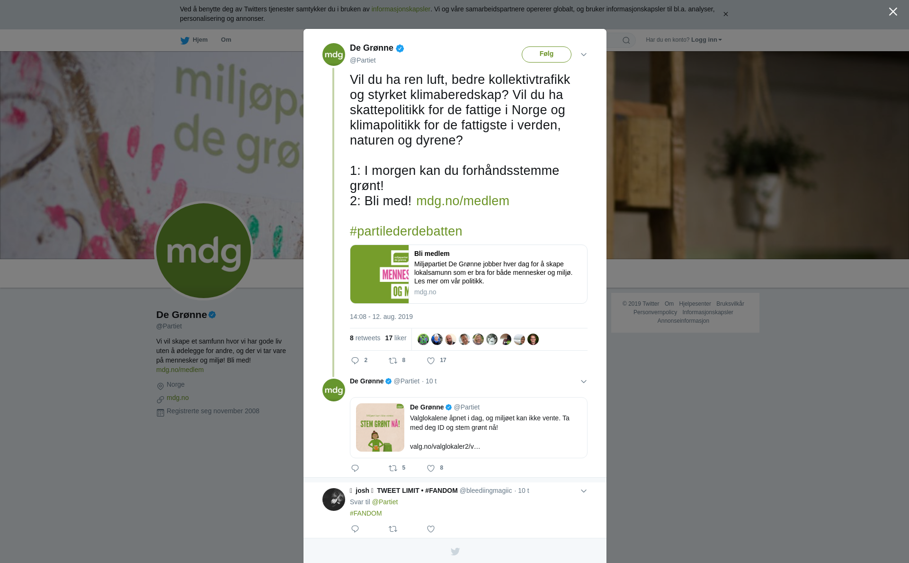Open the #partilederdebatten hashtag link
This screenshot has width=909, height=563.
(x=406, y=231)
